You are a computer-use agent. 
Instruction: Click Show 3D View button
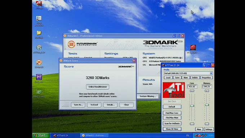[172, 129]
